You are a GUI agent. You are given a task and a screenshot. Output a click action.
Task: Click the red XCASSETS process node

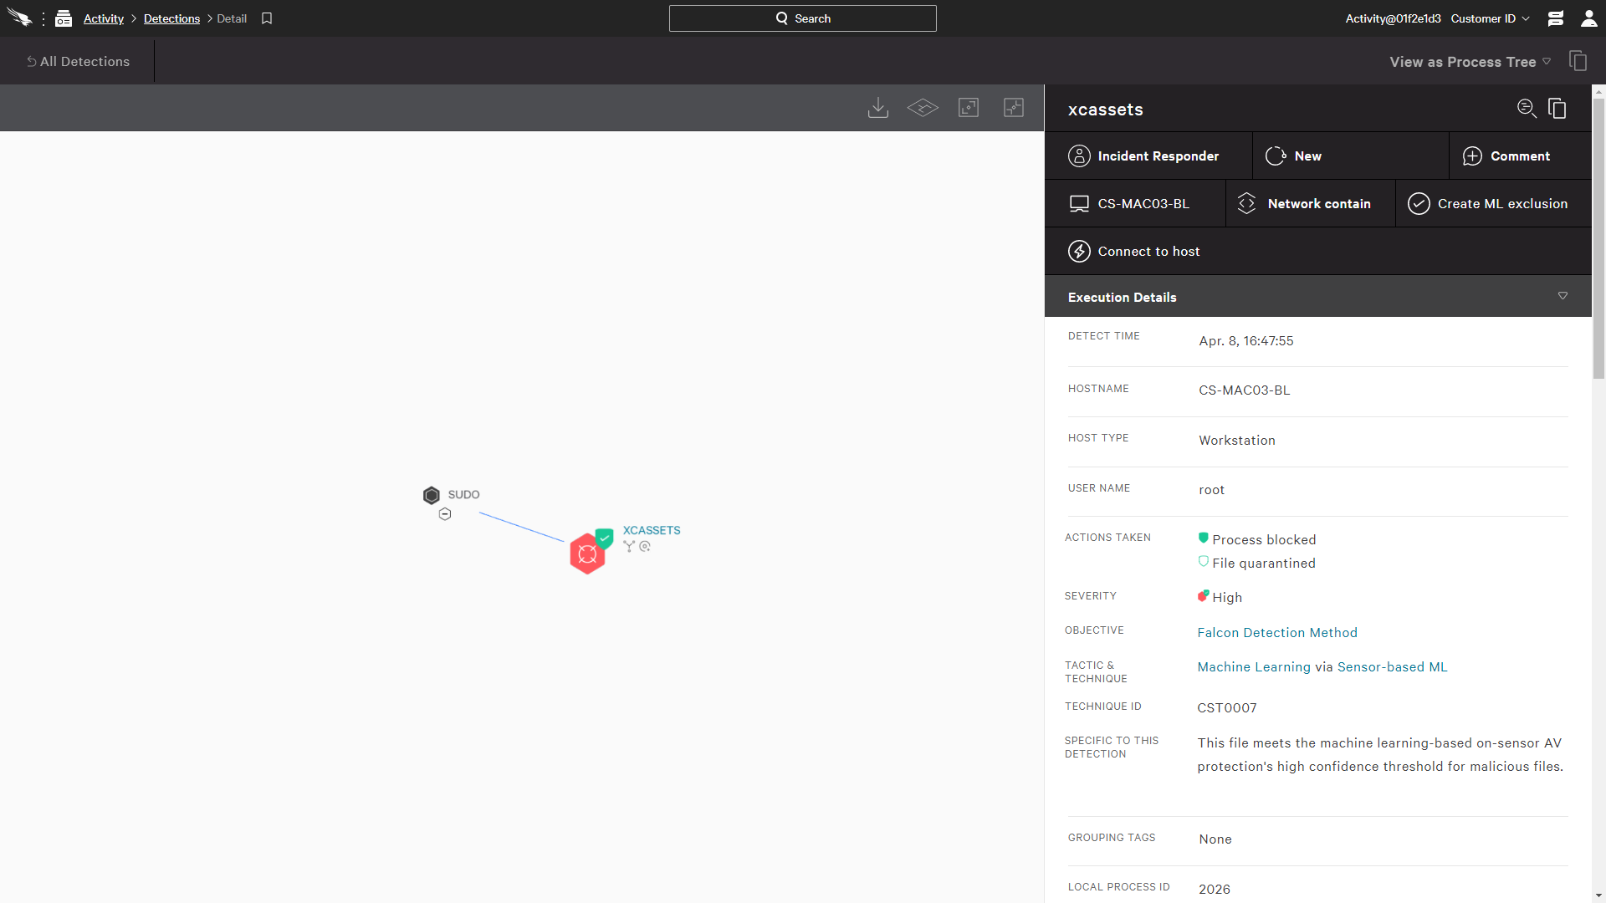tap(587, 554)
